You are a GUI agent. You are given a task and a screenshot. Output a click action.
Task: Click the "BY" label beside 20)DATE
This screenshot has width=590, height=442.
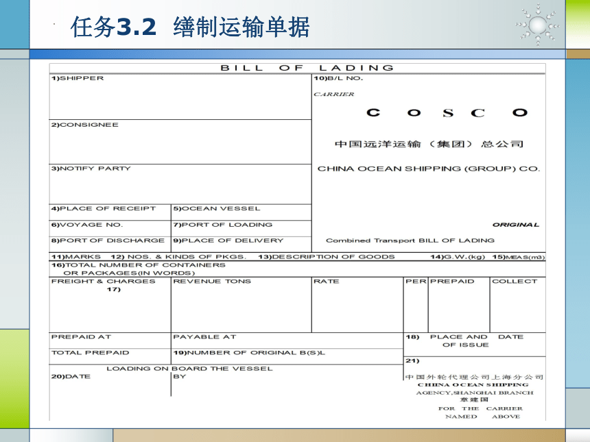coord(180,377)
